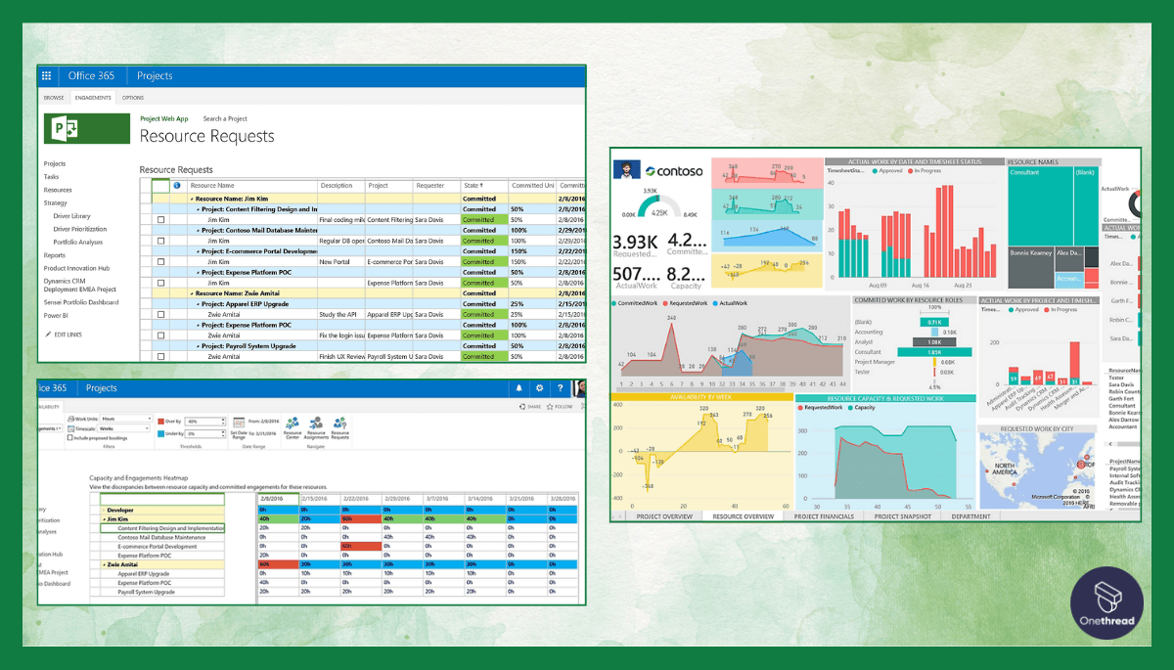1174x670 pixels.
Task: Click the Office 365 app launcher grid icon
Action: tap(46, 75)
